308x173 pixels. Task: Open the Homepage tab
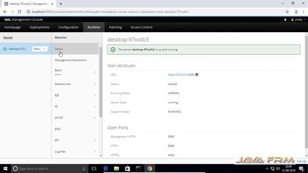click(x=13, y=27)
